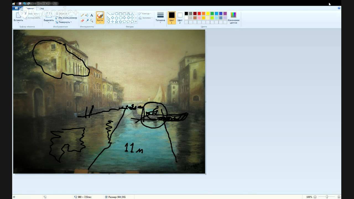Click the Размер: 944,5КБ status text
Screen dimensions: 354x199
tap(117, 197)
